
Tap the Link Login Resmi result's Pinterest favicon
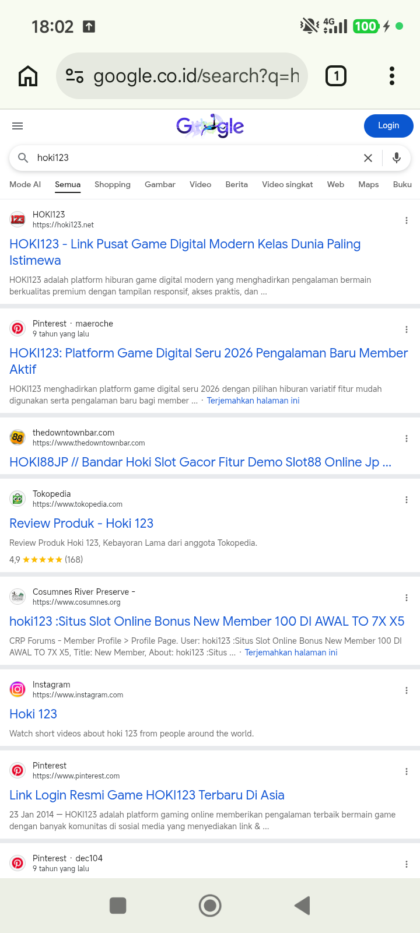click(18, 770)
